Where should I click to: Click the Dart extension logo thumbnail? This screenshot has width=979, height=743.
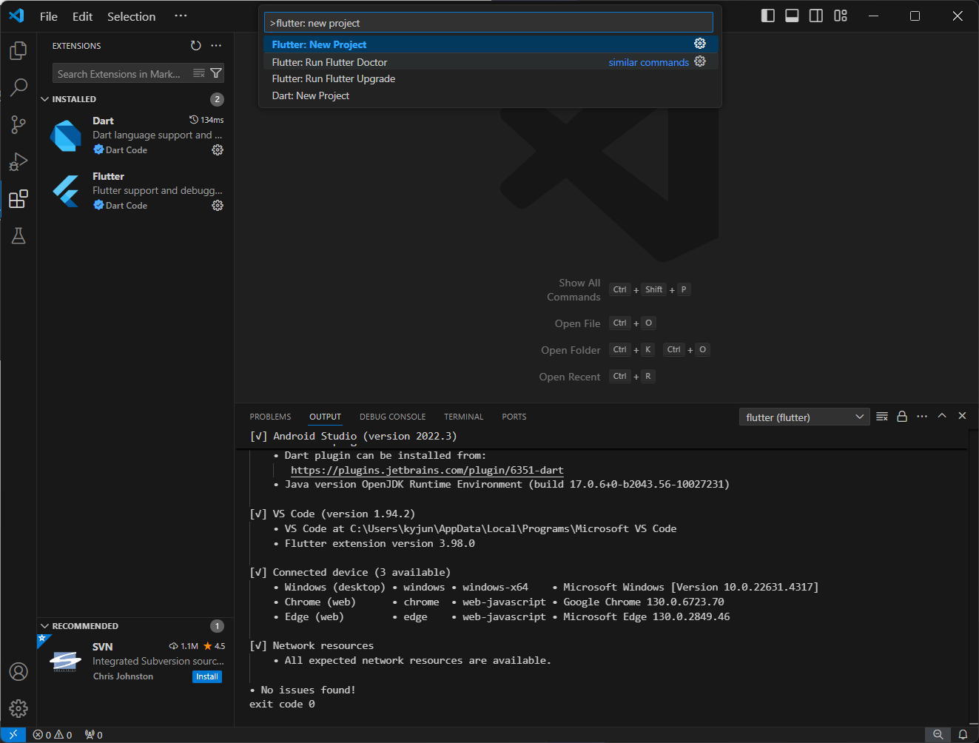(x=66, y=136)
